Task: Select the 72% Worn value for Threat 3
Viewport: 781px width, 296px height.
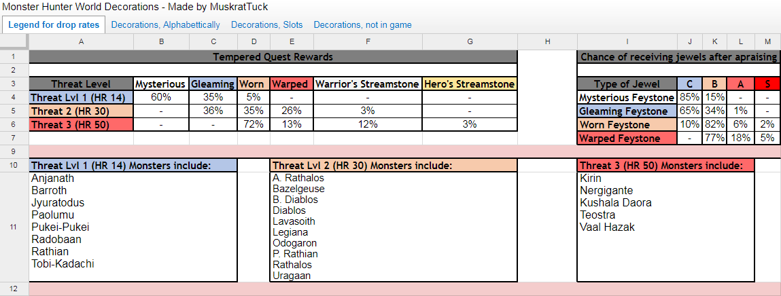Action: click(x=254, y=124)
